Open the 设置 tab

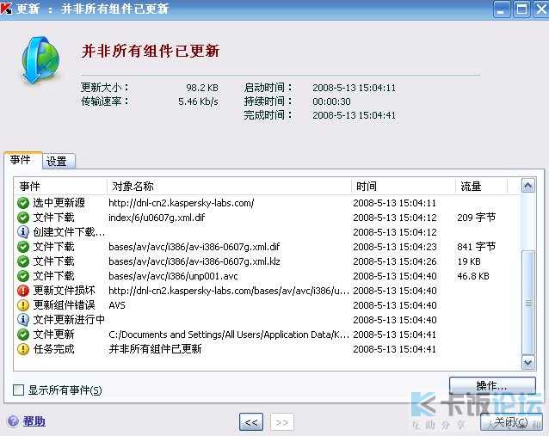(x=59, y=162)
